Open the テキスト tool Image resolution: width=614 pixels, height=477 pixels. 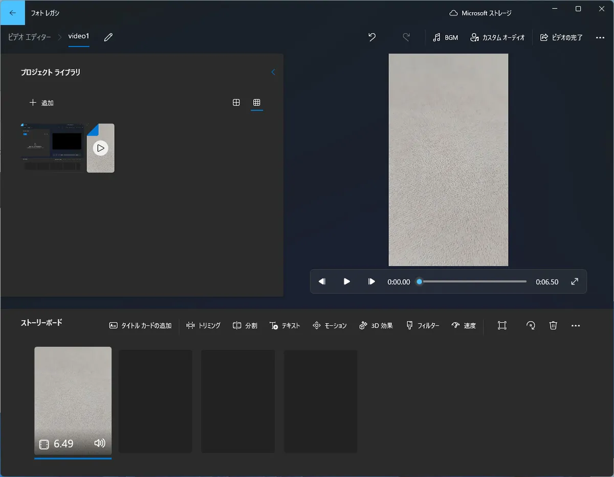tap(285, 325)
